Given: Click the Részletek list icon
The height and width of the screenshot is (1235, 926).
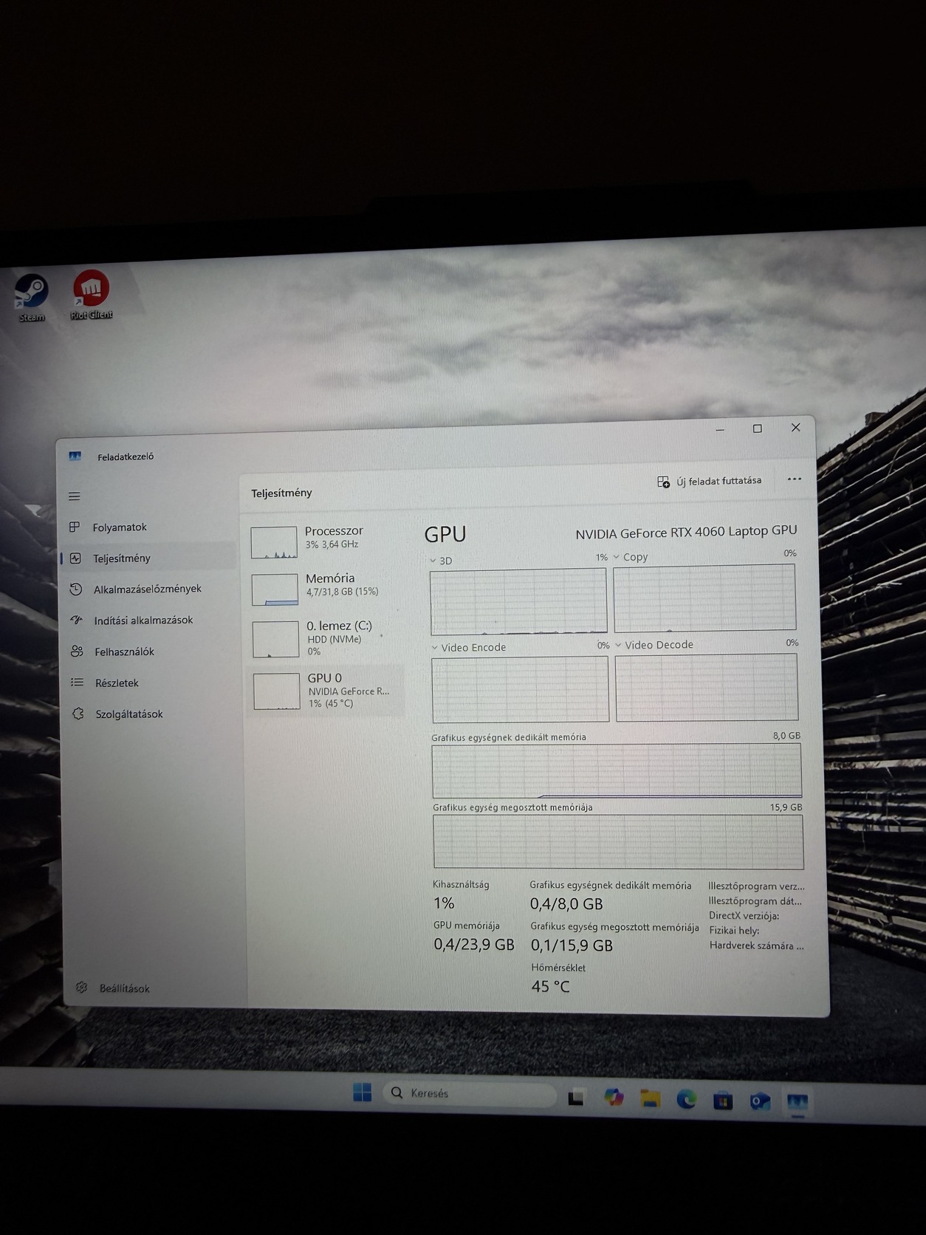Looking at the screenshot, I should [x=77, y=682].
